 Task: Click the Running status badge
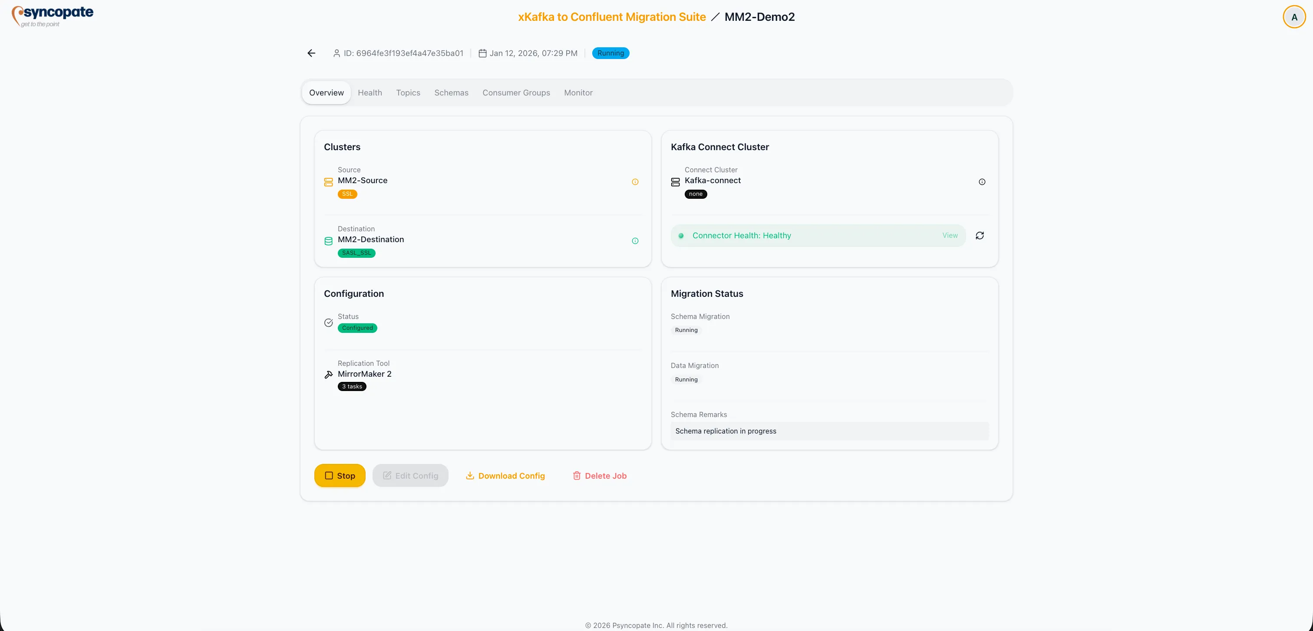pyautogui.click(x=610, y=53)
